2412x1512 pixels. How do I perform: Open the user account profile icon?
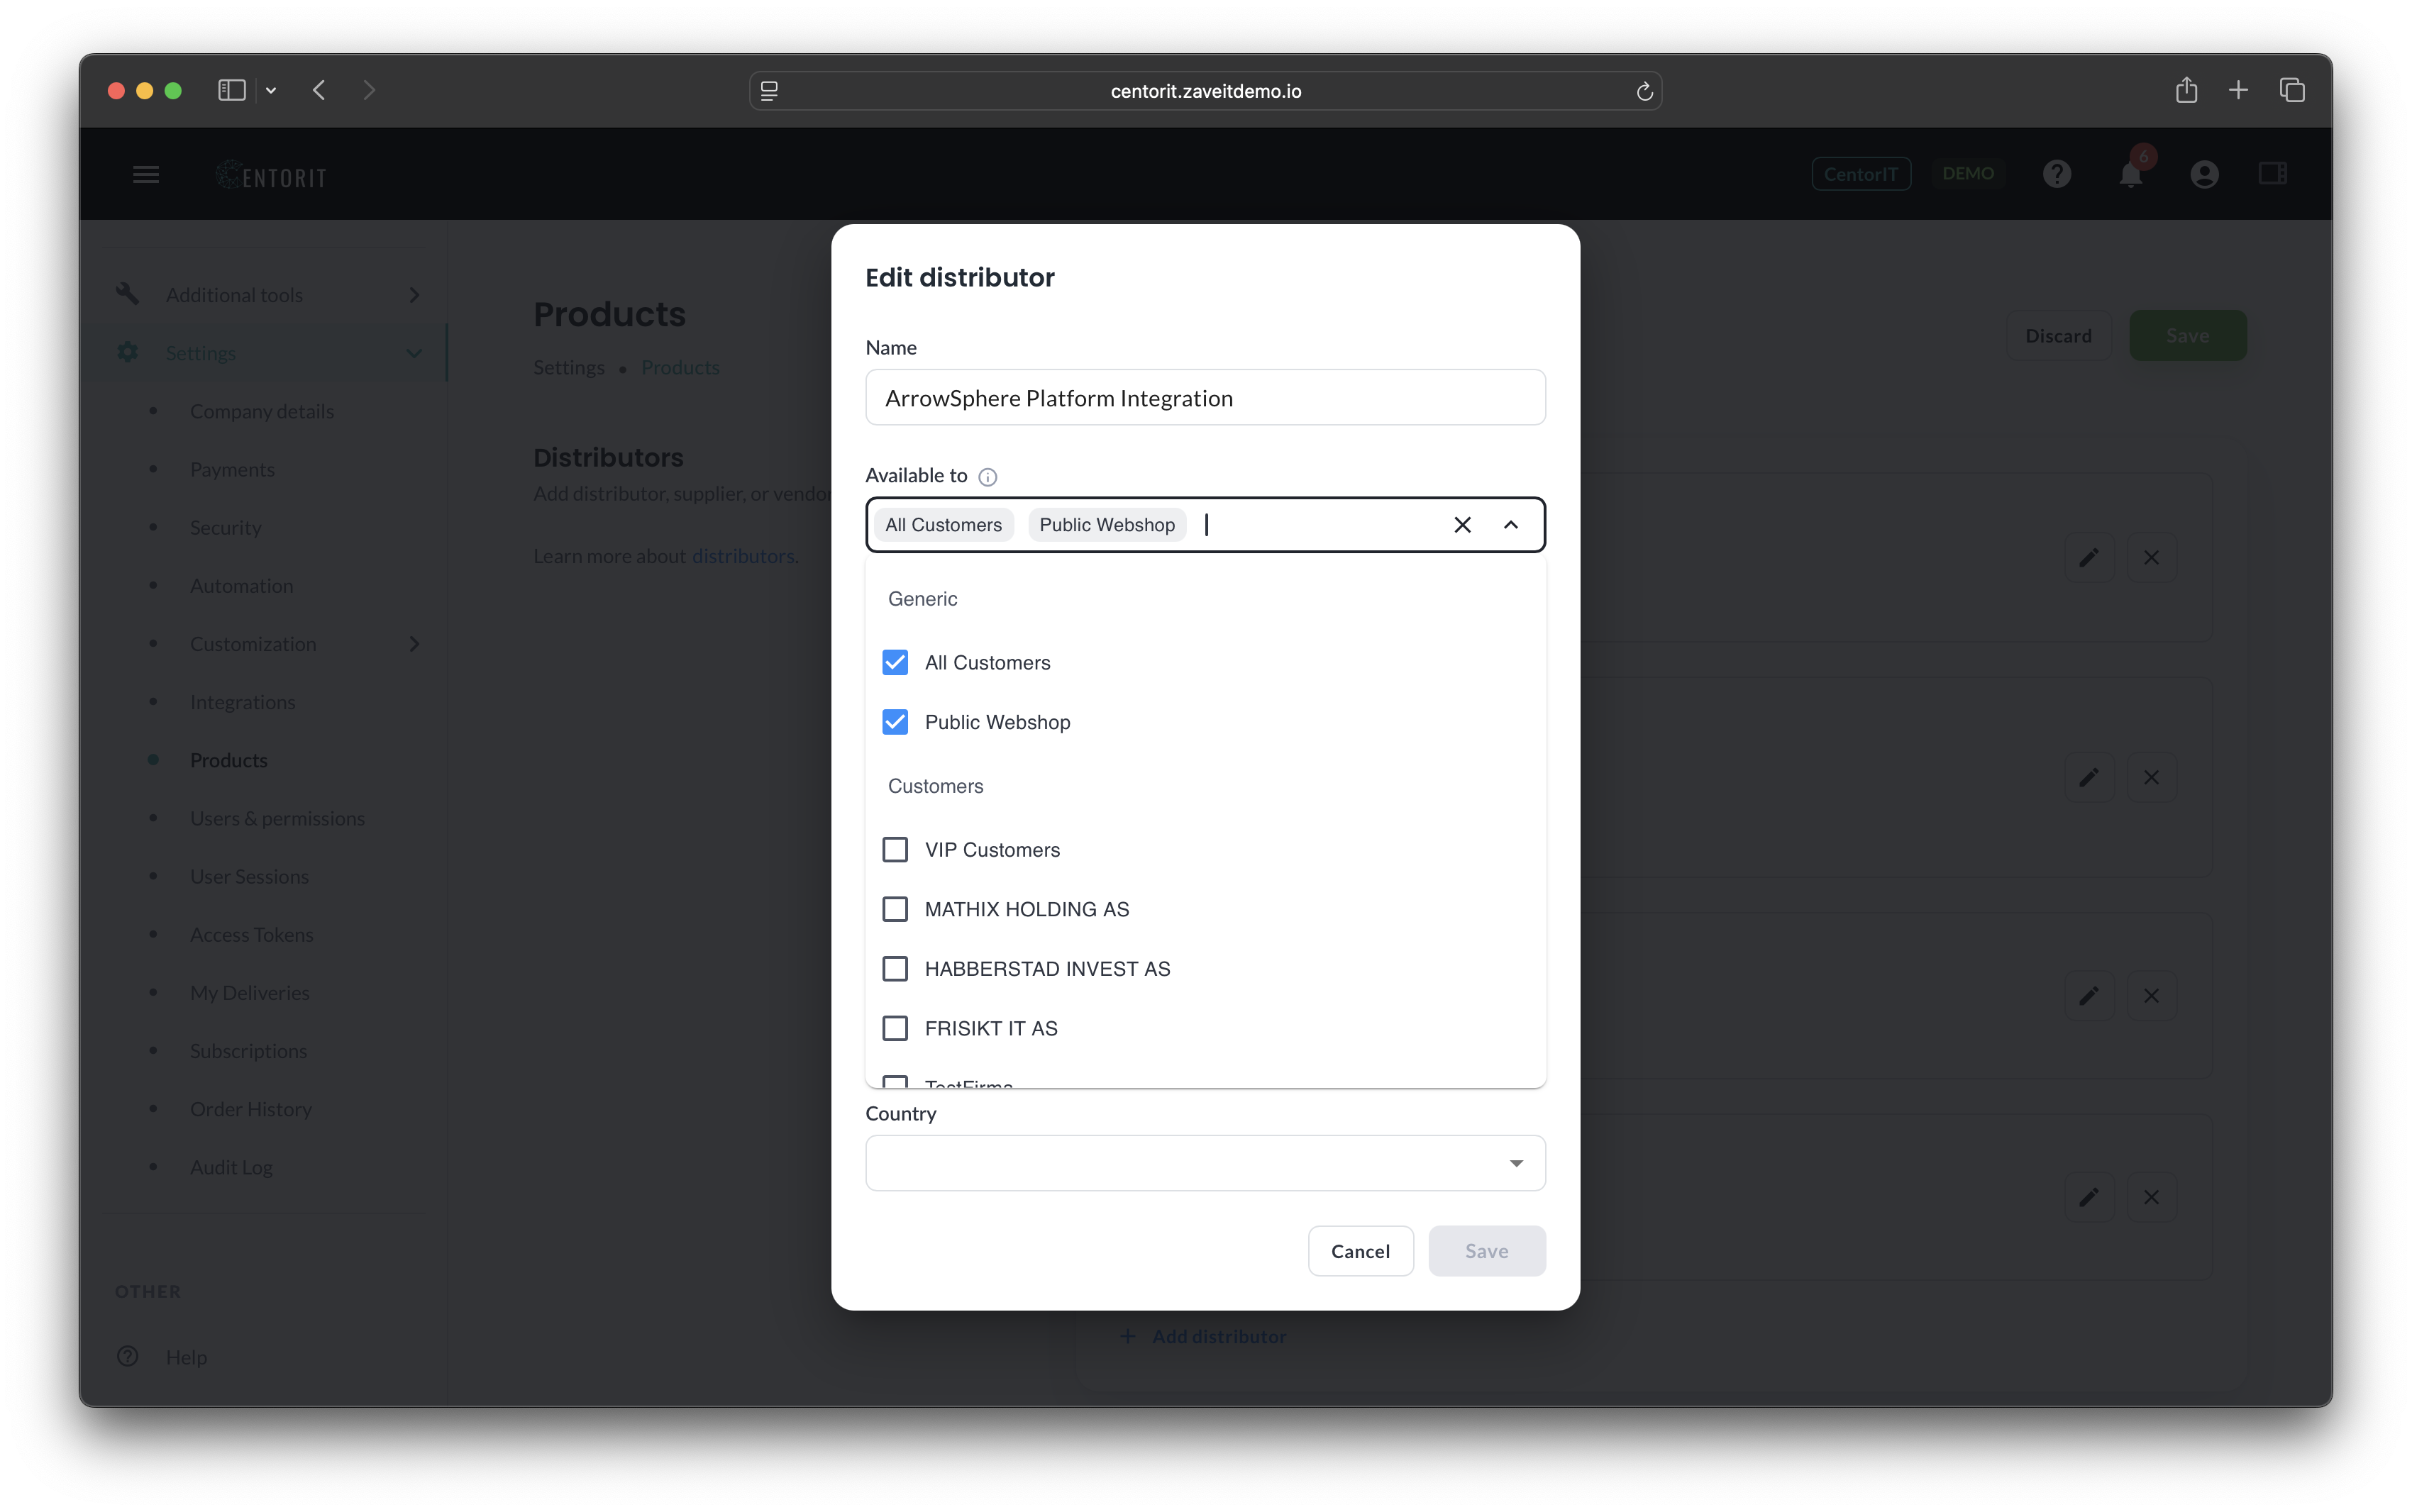tap(2204, 175)
